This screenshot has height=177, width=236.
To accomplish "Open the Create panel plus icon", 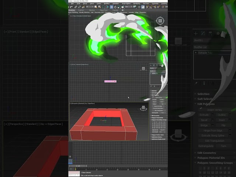I will tap(151, 65).
